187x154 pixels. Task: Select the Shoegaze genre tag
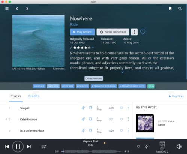pos(39,86)
